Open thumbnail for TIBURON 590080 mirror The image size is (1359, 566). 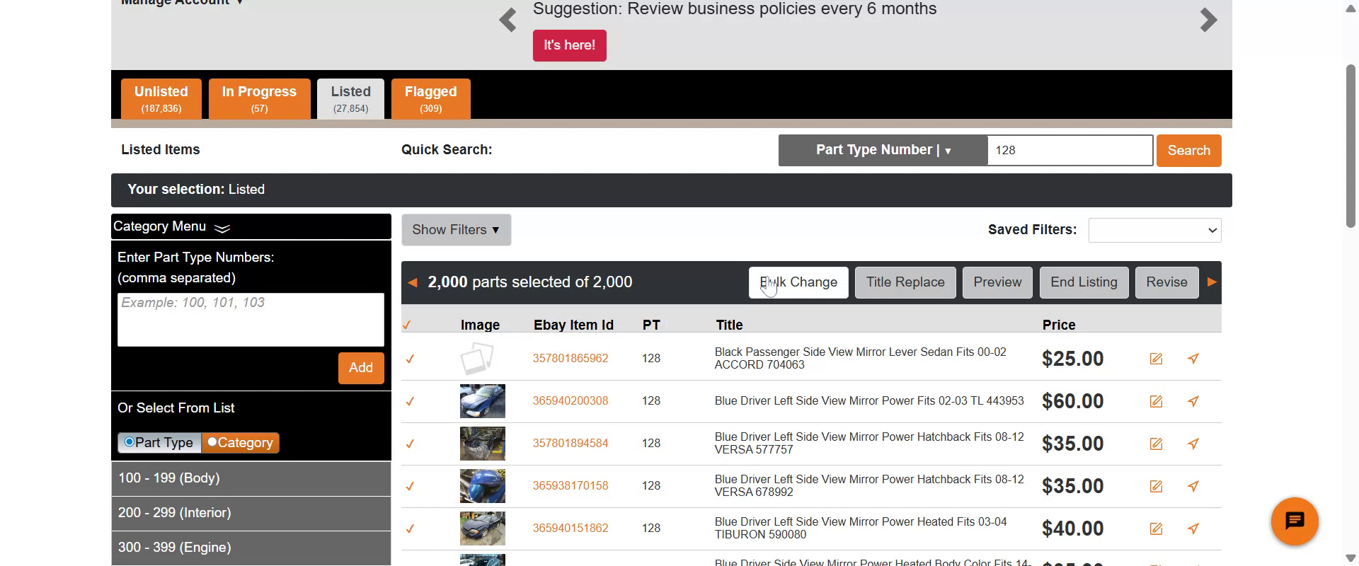pos(483,529)
